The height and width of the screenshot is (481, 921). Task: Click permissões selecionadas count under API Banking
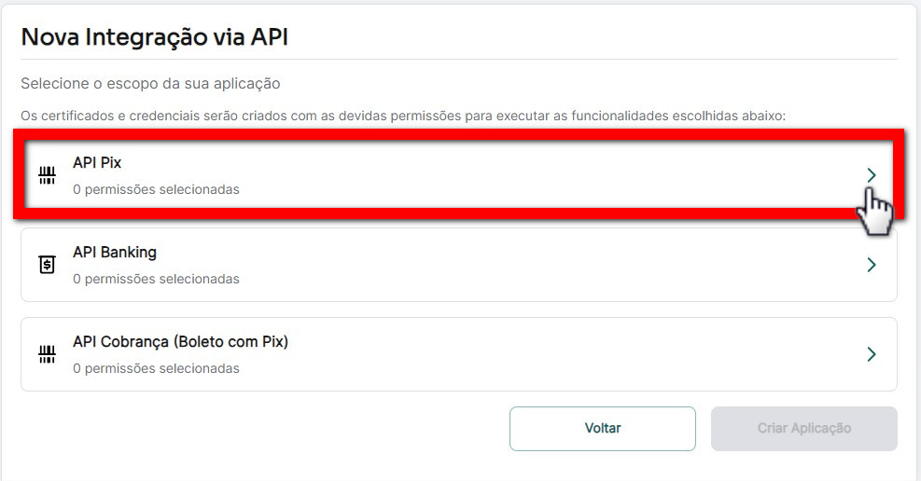(156, 279)
